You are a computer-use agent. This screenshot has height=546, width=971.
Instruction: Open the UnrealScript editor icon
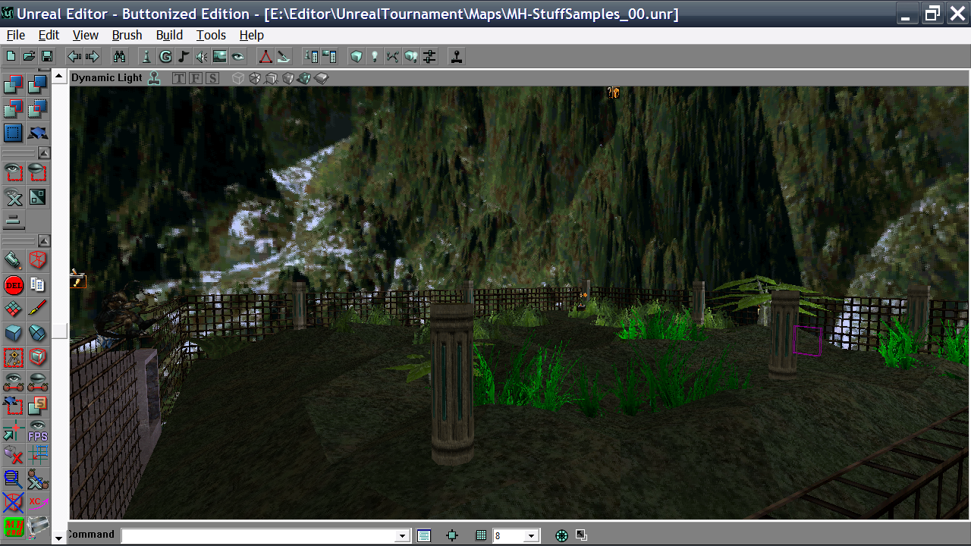(284, 56)
